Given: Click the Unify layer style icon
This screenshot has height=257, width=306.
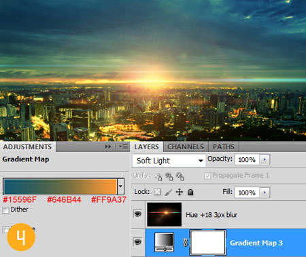Looking at the screenshot, I should pyautogui.click(x=180, y=176).
